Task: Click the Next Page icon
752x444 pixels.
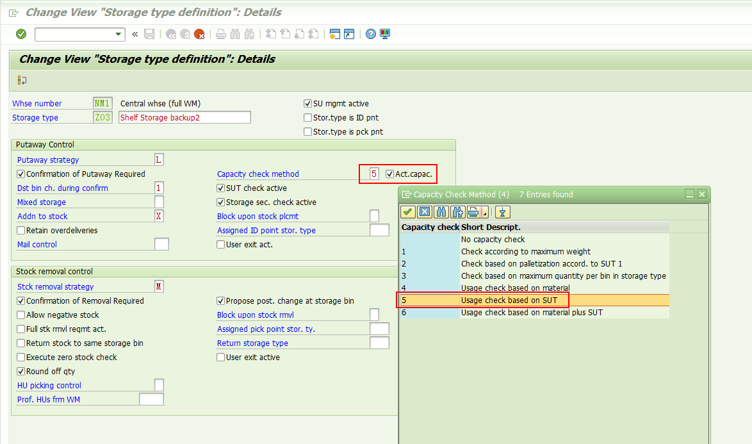Action: [x=299, y=34]
